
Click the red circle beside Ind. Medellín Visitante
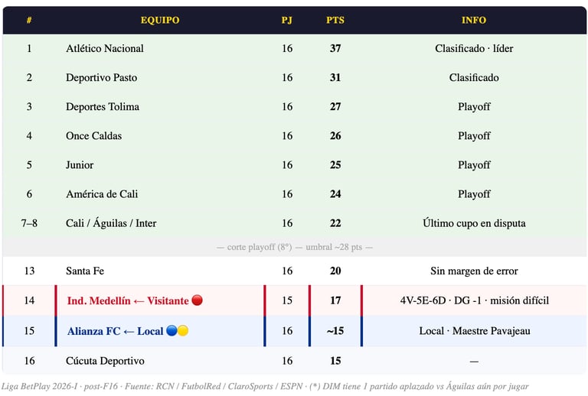click(197, 300)
